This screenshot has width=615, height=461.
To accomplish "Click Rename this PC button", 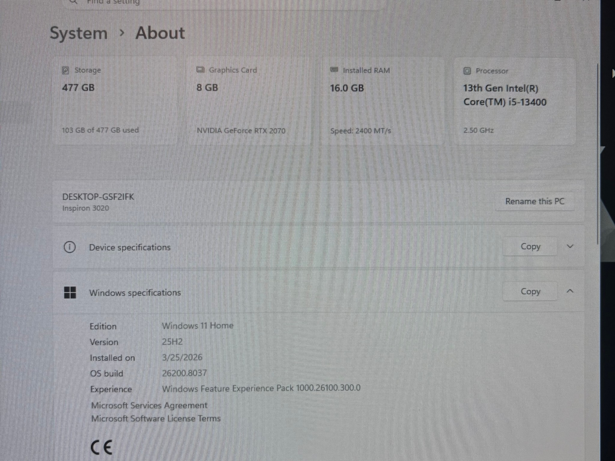I will pos(535,201).
